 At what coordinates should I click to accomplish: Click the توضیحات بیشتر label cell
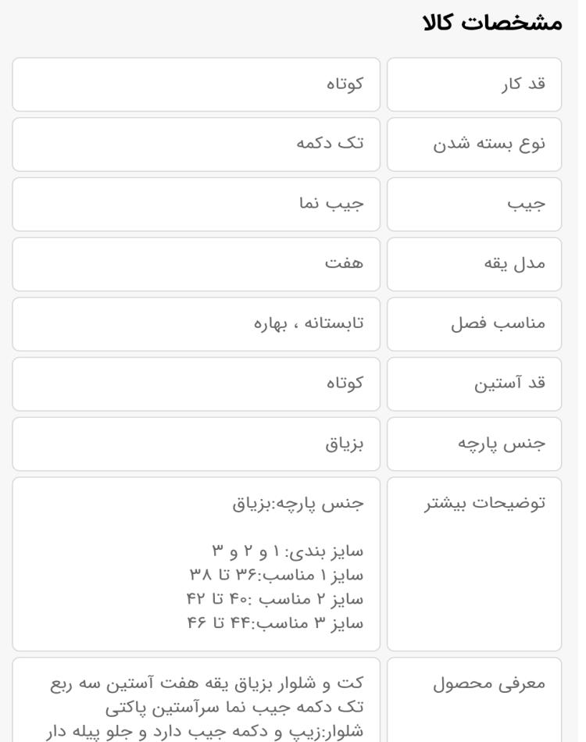point(474,564)
